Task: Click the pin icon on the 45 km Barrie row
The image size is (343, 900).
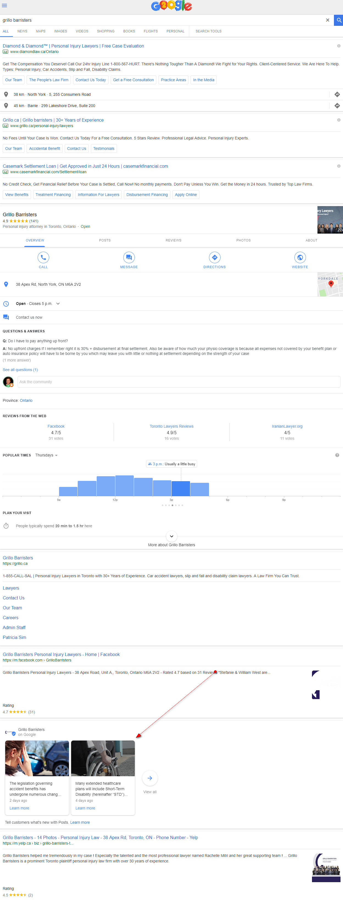Action: point(6,105)
